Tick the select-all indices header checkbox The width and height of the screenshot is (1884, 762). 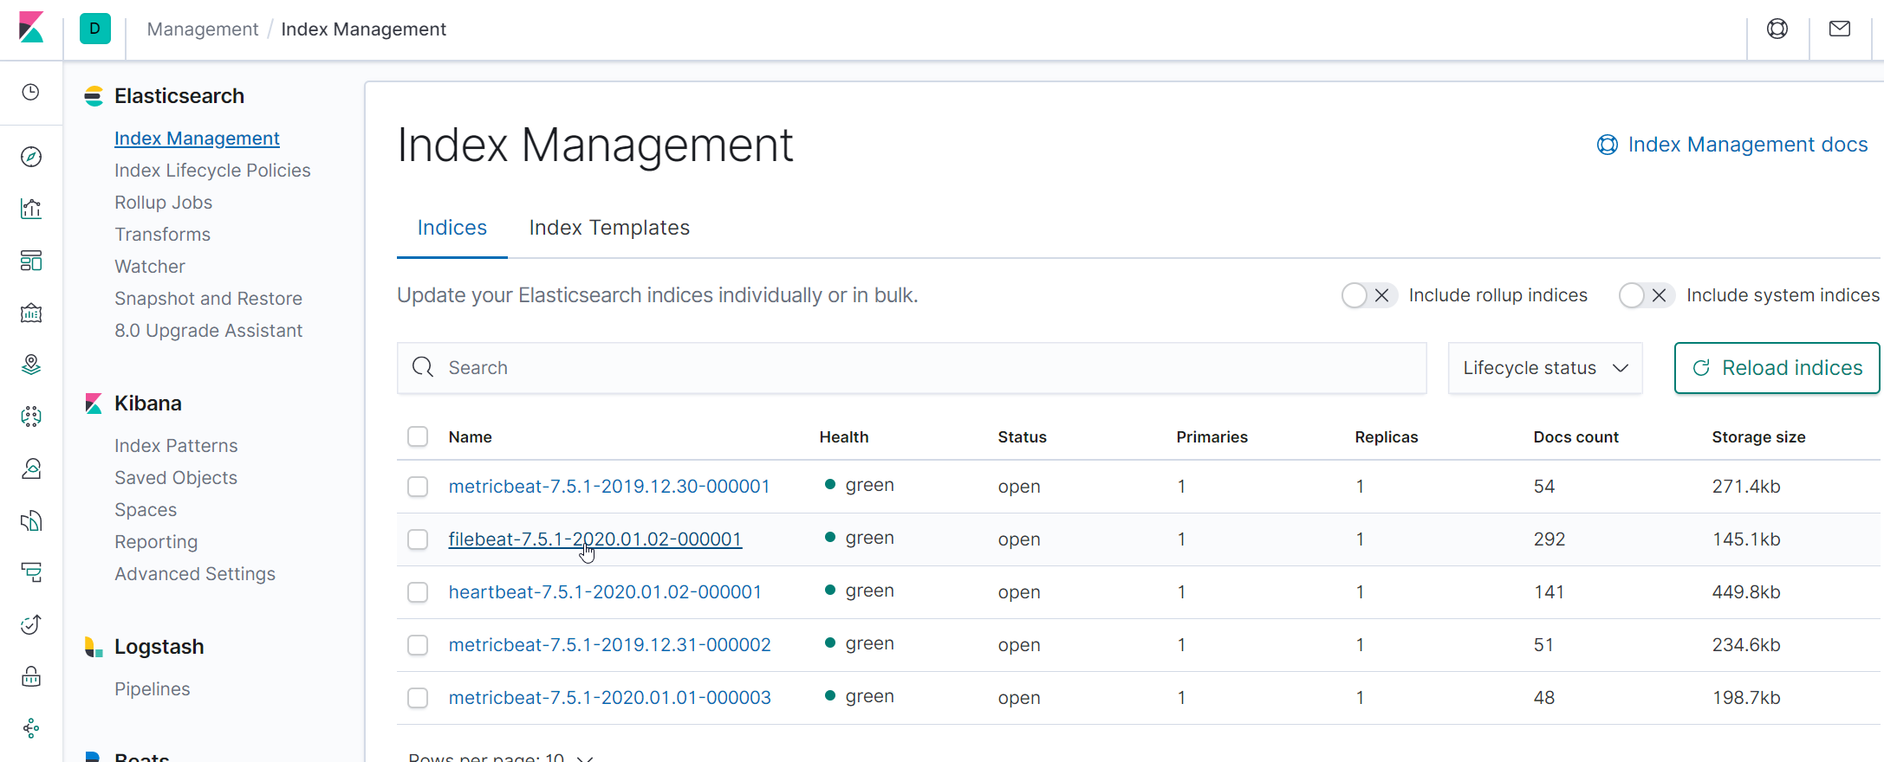418,436
